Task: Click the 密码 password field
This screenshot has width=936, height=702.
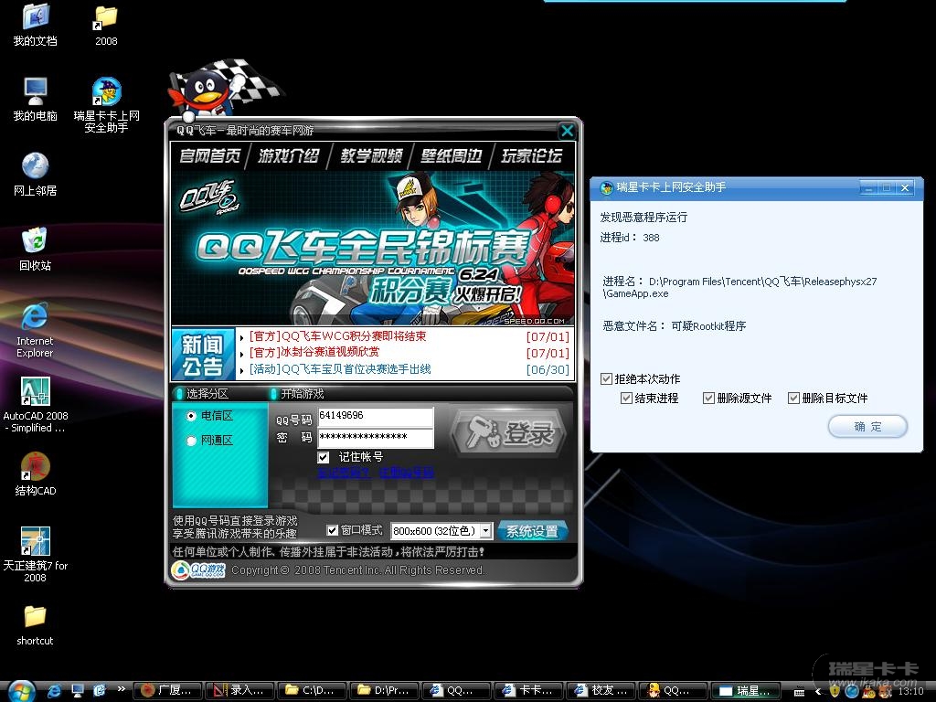Action: (x=376, y=438)
